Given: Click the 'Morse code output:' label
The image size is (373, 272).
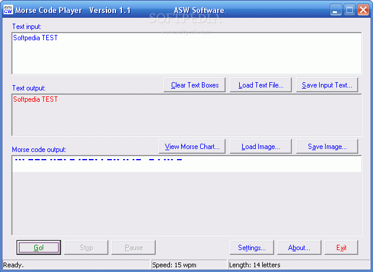Looking at the screenshot, I should click(39, 150).
